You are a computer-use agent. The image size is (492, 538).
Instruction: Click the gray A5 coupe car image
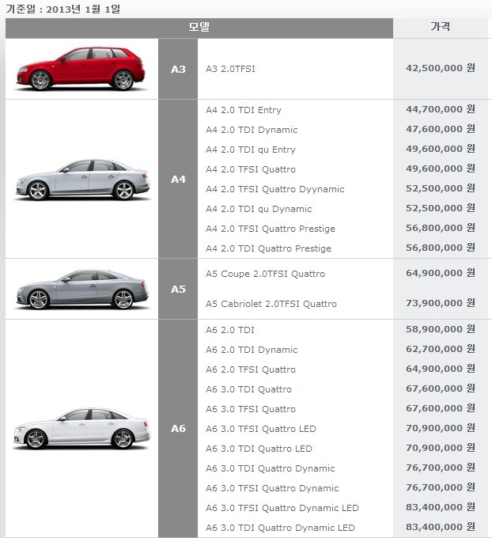pos(82,289)
